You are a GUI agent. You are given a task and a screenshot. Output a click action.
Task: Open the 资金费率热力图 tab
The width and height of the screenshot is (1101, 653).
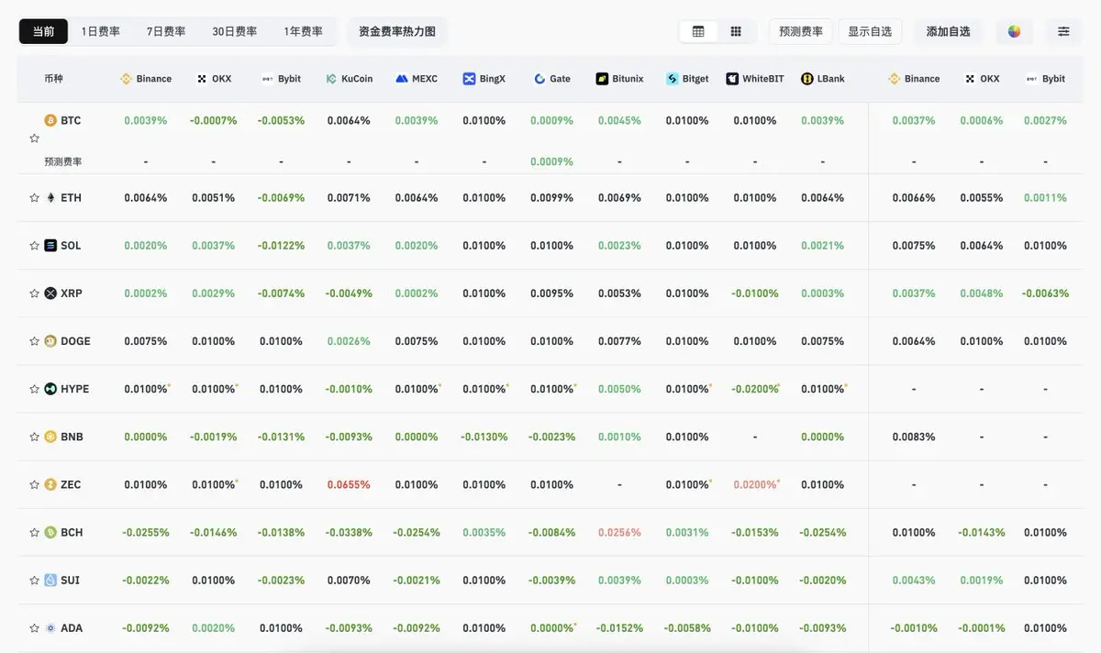(397, 31)
